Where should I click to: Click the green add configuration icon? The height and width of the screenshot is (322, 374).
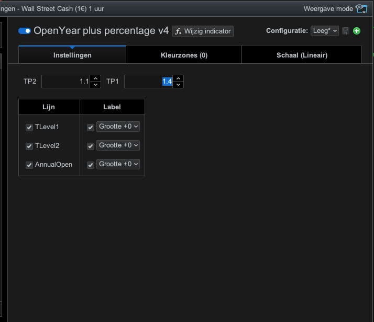pyautogui.click(x=357, y=31)
